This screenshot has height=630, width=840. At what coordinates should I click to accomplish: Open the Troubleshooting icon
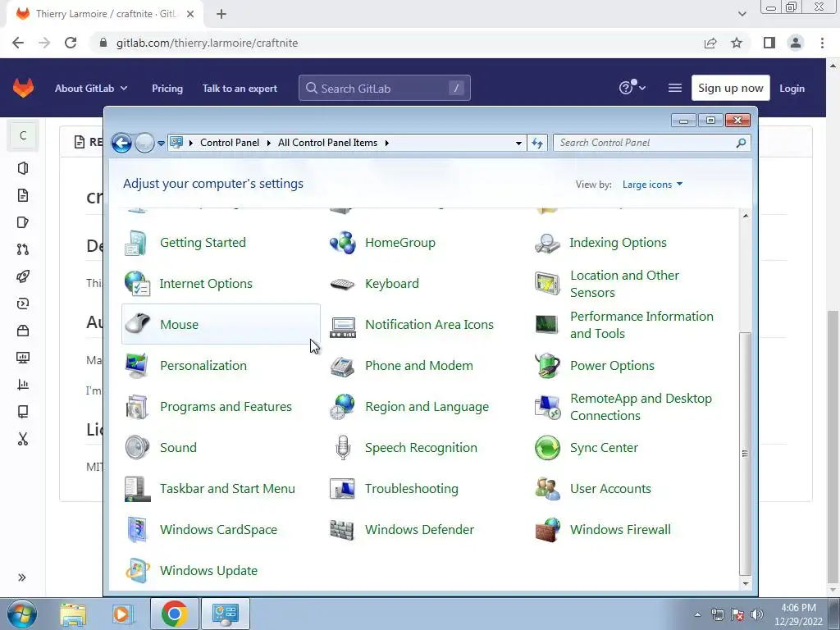point(342,489)
